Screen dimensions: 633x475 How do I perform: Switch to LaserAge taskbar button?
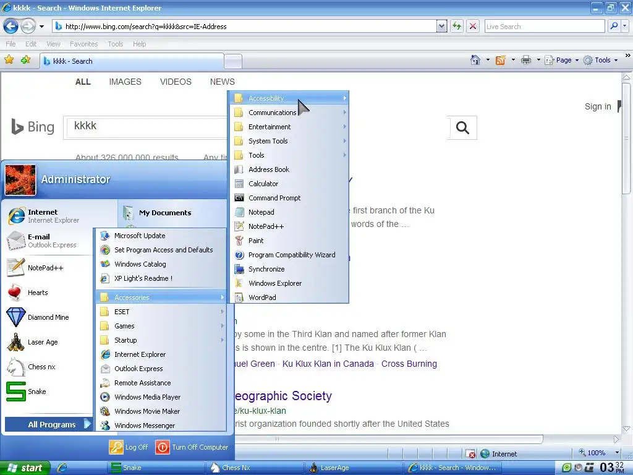pyautogui.click(x=353, y=468)
